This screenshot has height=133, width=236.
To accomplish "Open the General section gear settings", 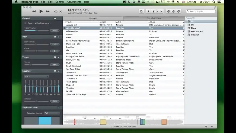I will coord(55,18).
